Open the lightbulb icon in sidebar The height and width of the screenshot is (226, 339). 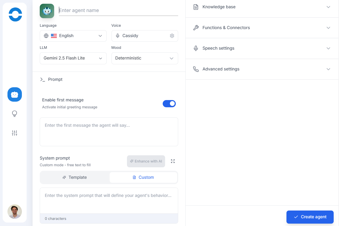coord(15,114)
